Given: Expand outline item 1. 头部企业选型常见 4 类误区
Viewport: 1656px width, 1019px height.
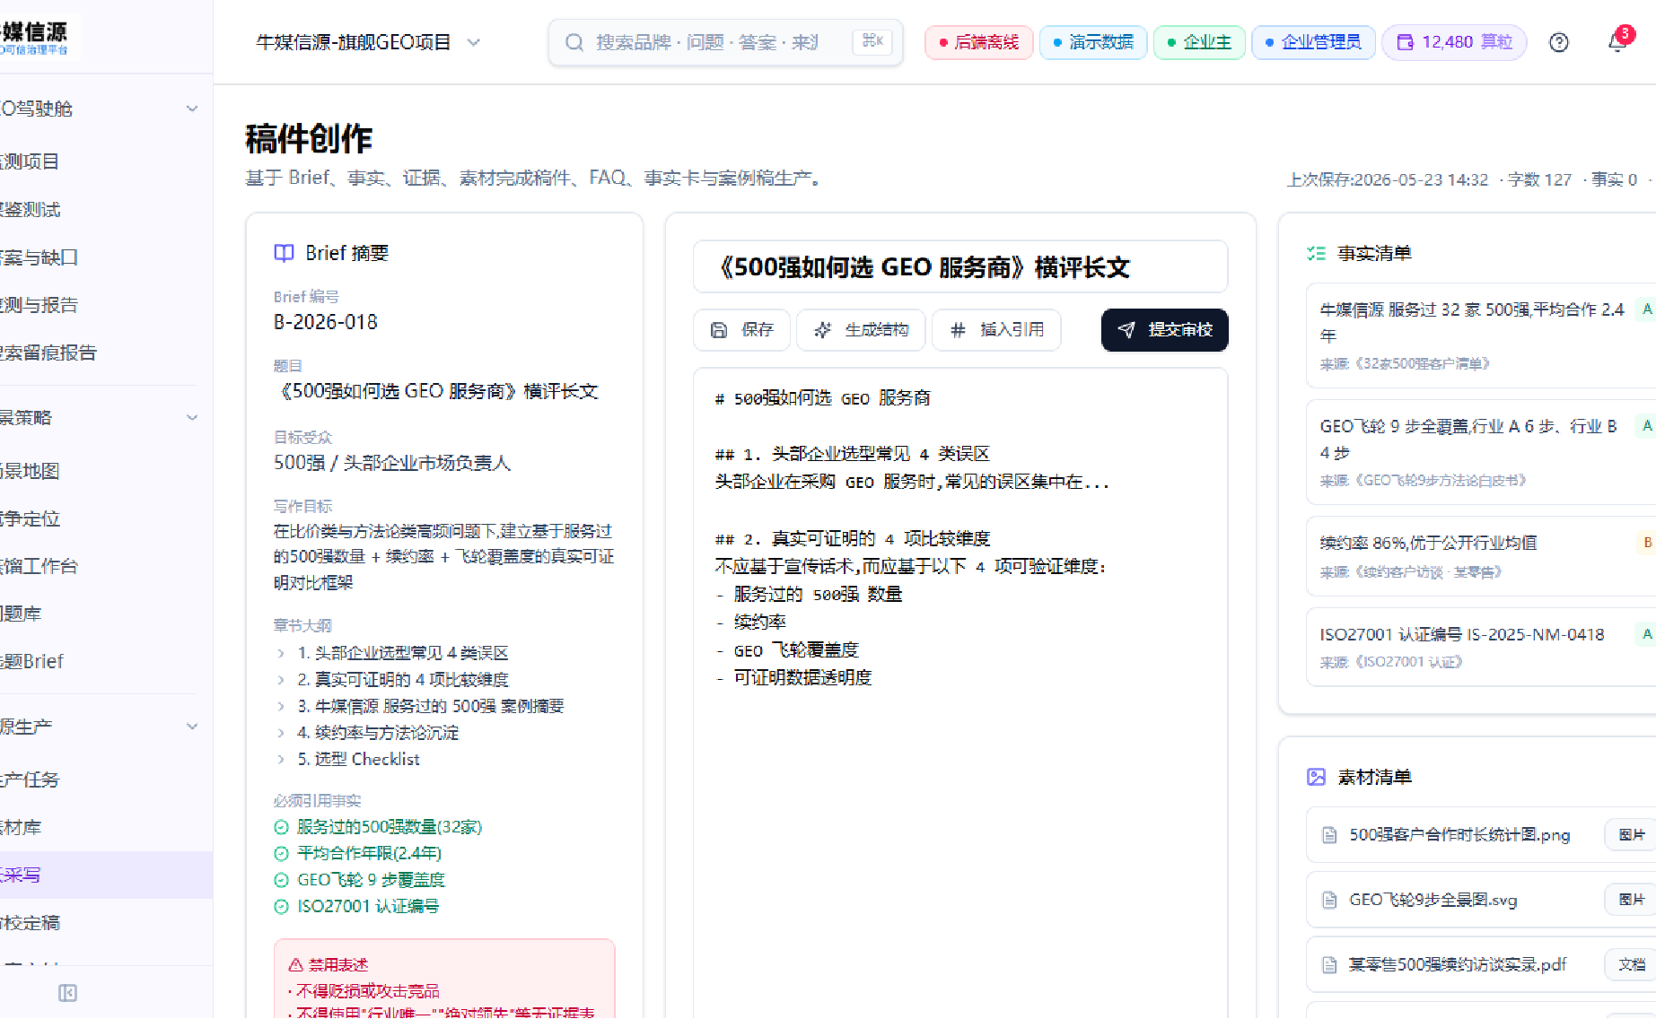Looking at the screenshot, I should pos(281,653).
